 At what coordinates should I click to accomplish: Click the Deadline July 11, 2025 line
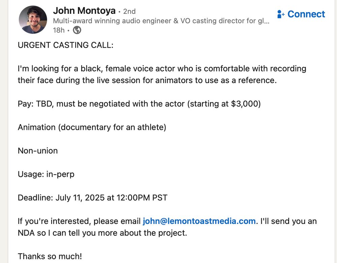pyautogui.click(x=93, y=198)
